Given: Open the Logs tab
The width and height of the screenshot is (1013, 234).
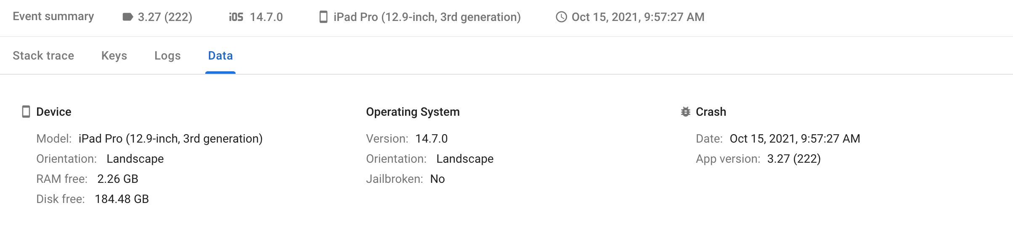Looking at the screenshot, I should (167, 55).
